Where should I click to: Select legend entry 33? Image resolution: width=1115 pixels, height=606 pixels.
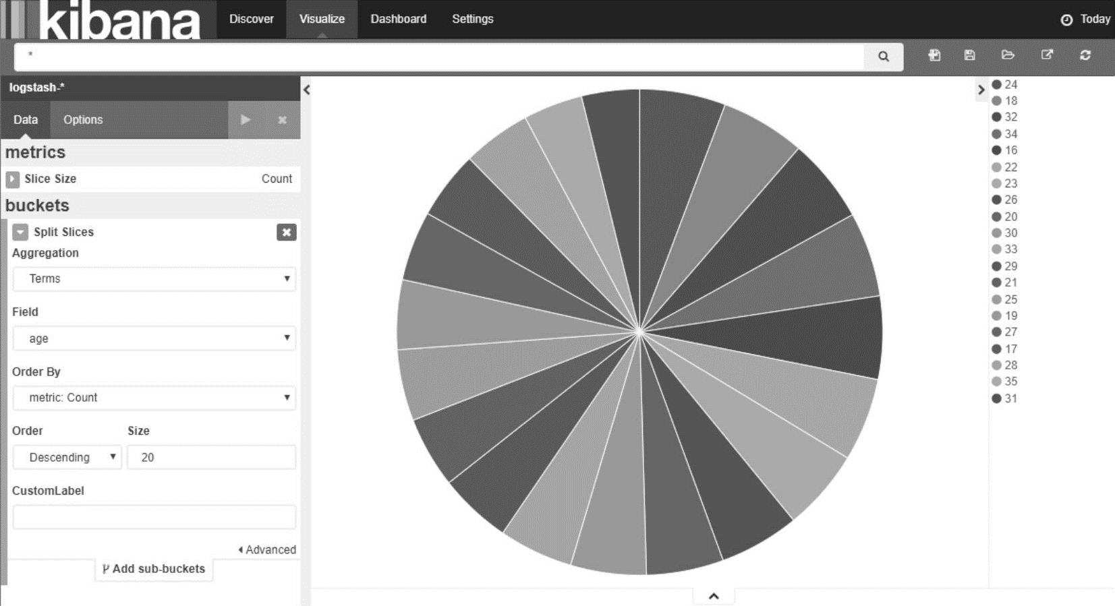pos(1004,249)
